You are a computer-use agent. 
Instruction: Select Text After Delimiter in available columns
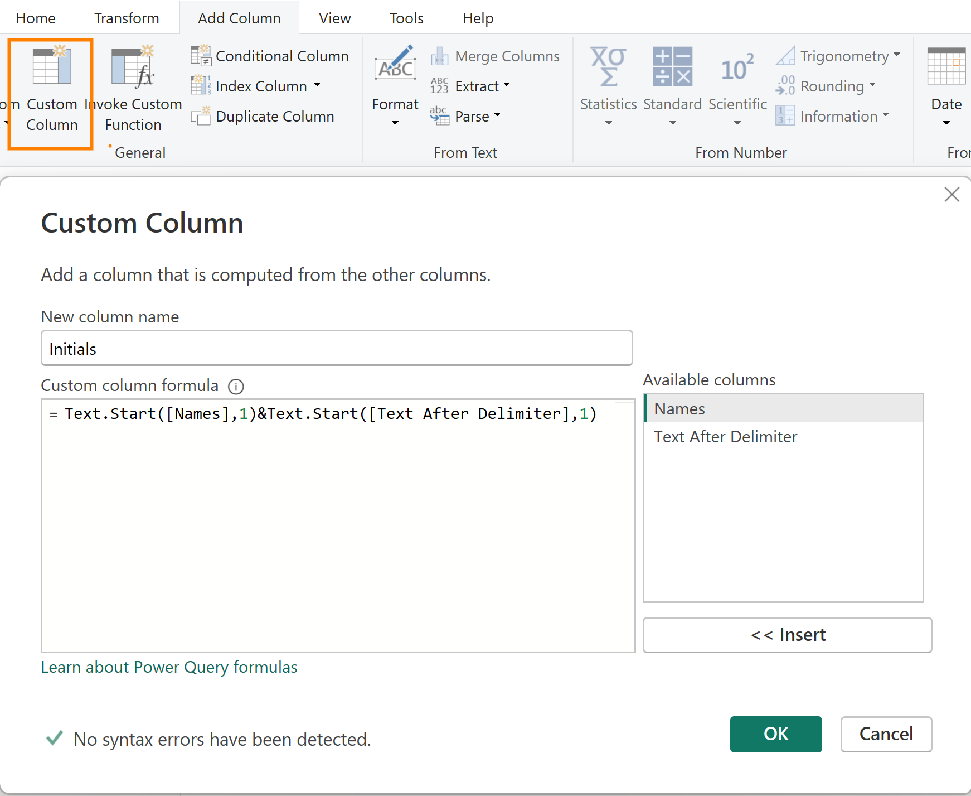point(725,436)
